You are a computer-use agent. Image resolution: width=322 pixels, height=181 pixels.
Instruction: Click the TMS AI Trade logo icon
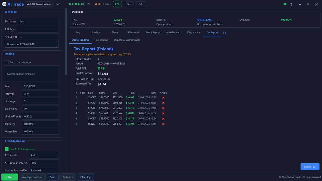point(4,4)
